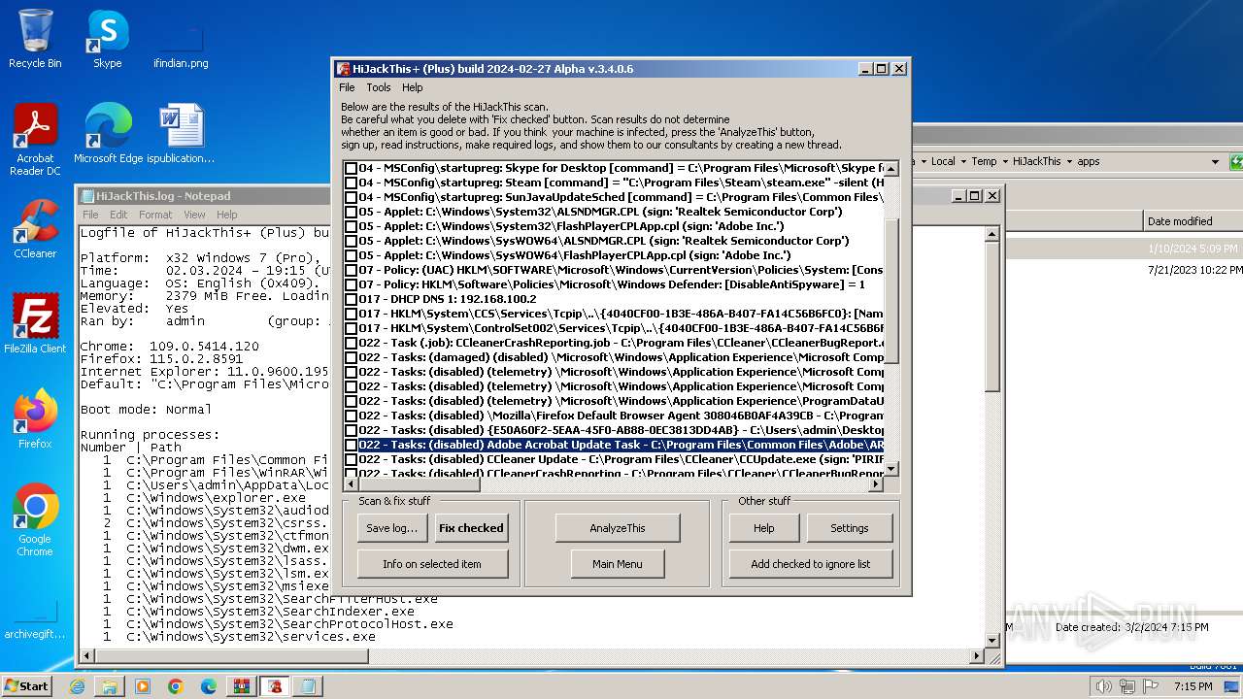Return to Main Menu
This screenshot has width=1243, height=699.
(x=618, y=564)
